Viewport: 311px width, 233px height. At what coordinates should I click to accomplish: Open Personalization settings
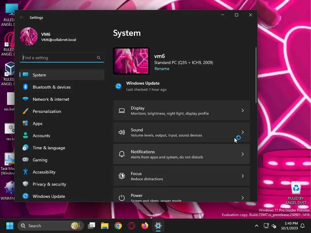pyautogui.click(x=62, y=111)
